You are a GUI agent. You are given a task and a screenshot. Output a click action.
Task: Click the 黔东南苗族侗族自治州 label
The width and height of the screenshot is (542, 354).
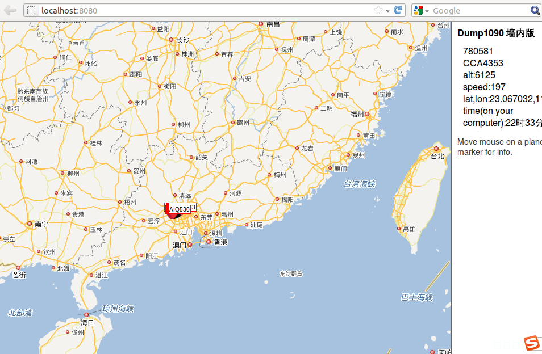[x=33, y=95]
